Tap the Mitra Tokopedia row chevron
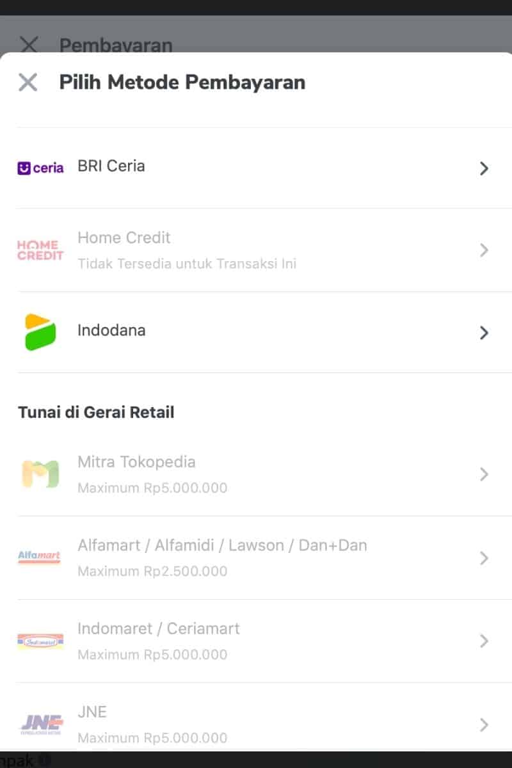Viewport: 512px width, 768px height. [484, 474]
